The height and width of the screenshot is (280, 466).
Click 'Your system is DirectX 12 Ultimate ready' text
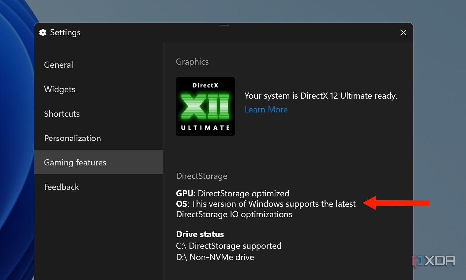(321, 96)
